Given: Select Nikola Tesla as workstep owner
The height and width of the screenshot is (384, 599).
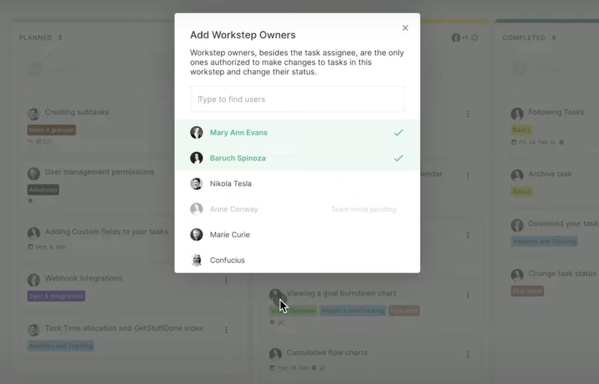Looking at the screenshot, I should (x=231, y=184).
